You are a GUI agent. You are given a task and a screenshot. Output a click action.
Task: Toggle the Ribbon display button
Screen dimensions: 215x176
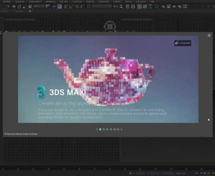click(140, 6)
